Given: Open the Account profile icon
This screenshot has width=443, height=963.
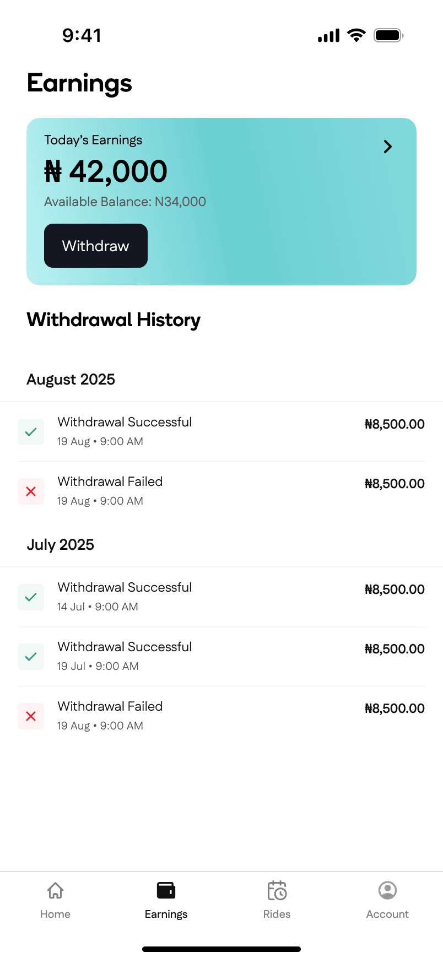Looking at the screenshot, I should (387, 890).
